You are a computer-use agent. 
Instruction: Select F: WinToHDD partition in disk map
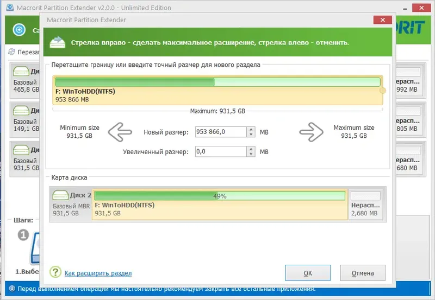coord(220,205)
